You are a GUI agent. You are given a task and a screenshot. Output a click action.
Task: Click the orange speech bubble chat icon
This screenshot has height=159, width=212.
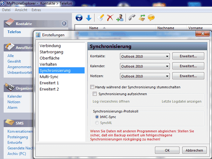[151, 18]
